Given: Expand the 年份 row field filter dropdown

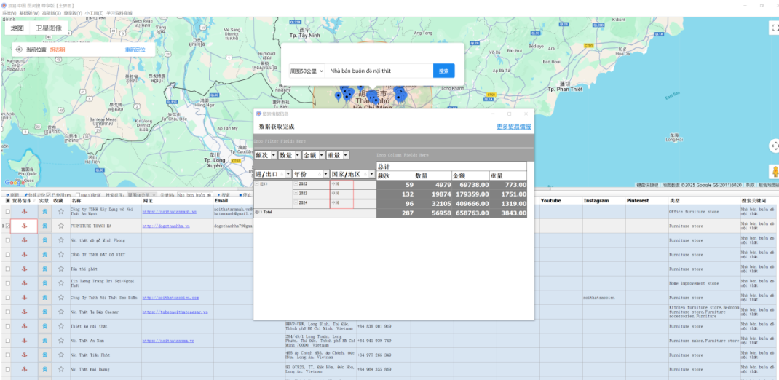Looking at the screenshot, I should [324, 175].
